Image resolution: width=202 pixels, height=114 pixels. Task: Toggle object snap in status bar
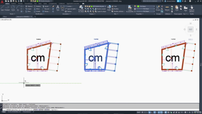[162, 112]
